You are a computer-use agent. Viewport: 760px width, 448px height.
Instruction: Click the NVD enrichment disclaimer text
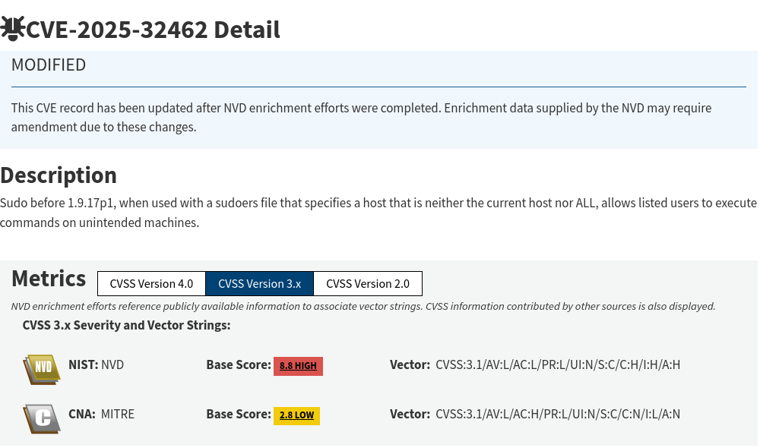(363, 306)
